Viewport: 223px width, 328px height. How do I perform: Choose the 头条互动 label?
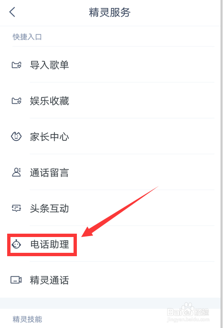point(50,209)
